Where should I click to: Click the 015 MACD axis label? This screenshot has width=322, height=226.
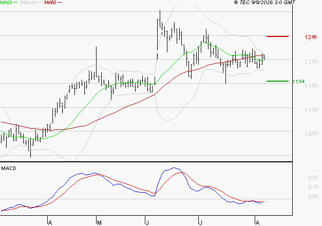click(313, 187)
